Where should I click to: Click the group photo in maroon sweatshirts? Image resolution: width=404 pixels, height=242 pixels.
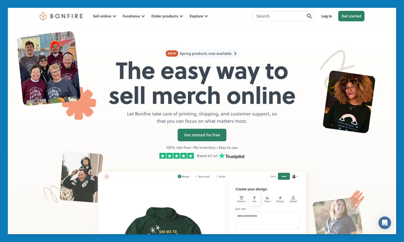[49, 68]
